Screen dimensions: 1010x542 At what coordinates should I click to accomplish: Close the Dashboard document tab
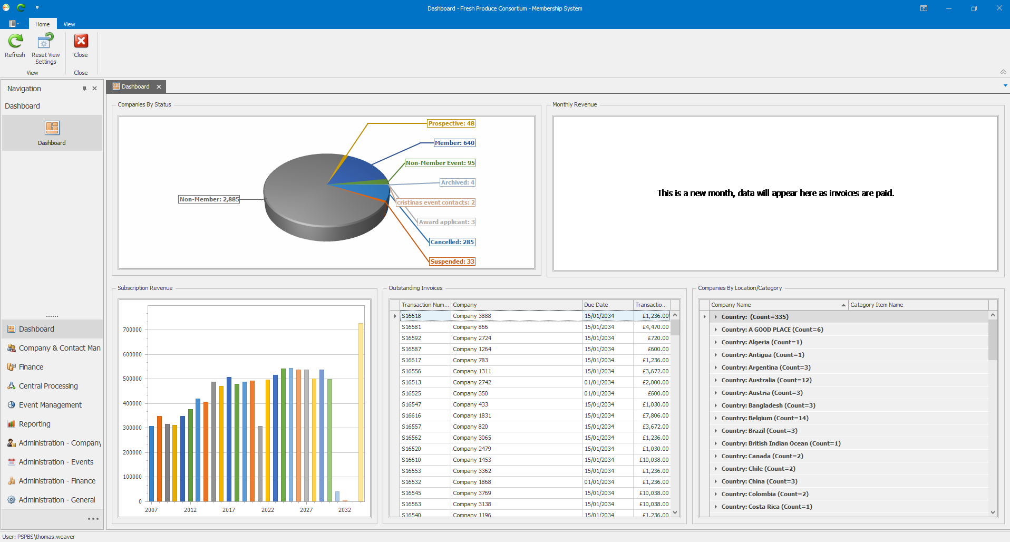coord(159,87)
